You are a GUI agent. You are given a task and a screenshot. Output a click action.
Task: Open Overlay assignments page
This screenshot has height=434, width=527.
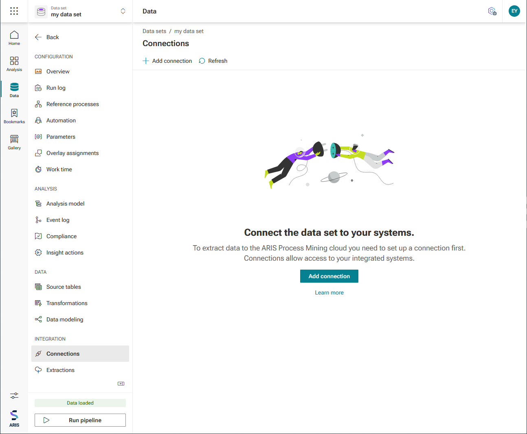pyautogui.click(x=80, y=153)
